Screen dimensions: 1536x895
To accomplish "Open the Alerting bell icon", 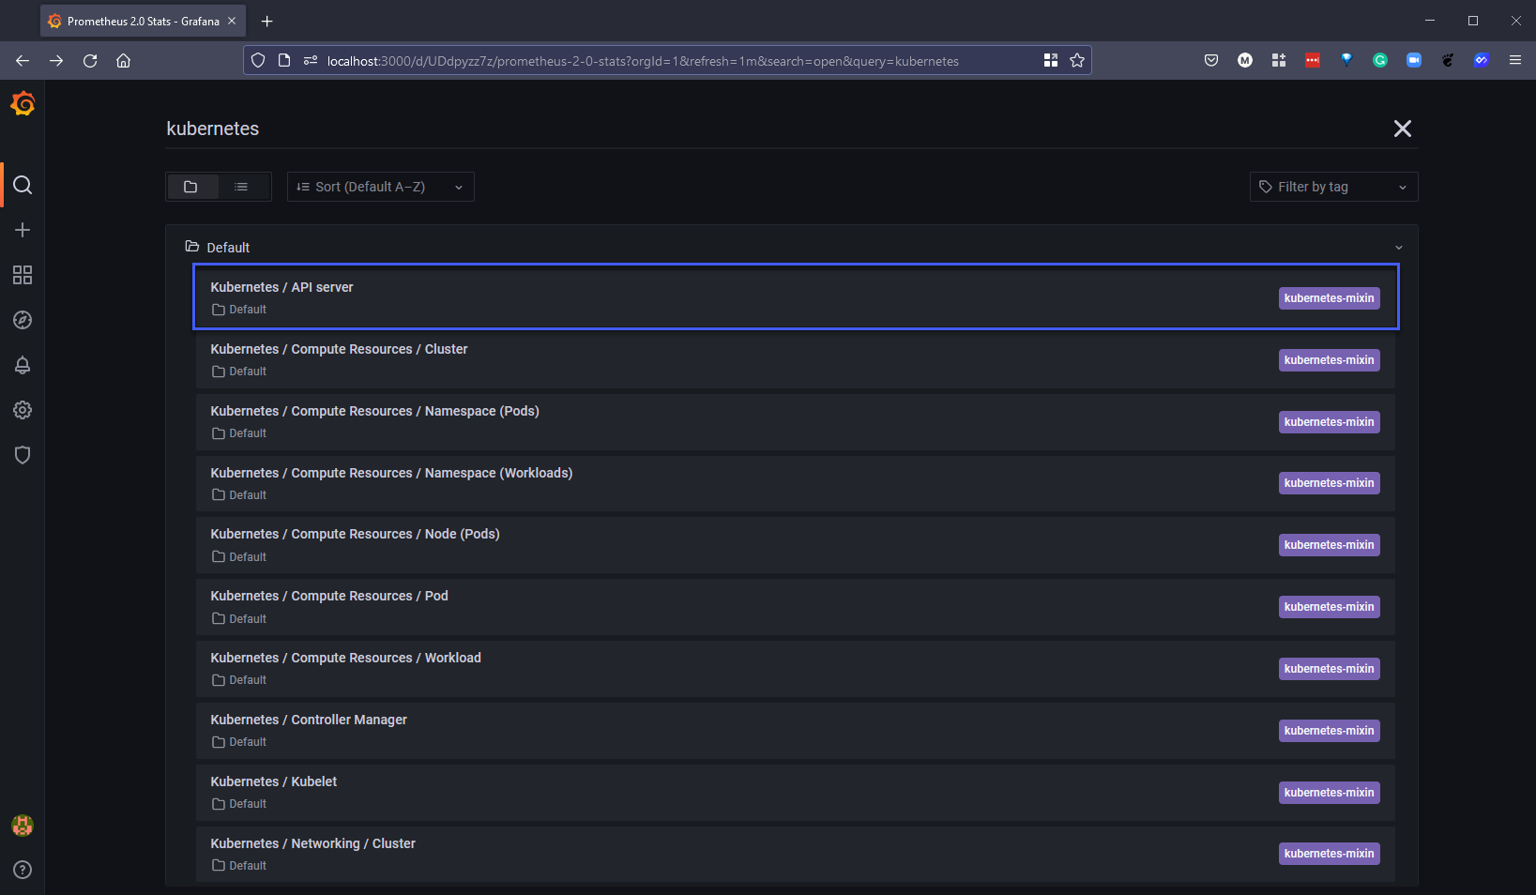I will pyautogui.click(x=23, y=365).
